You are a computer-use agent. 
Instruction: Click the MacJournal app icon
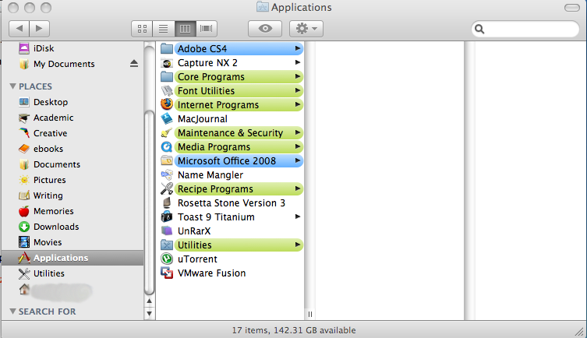(x=167, y=119)
